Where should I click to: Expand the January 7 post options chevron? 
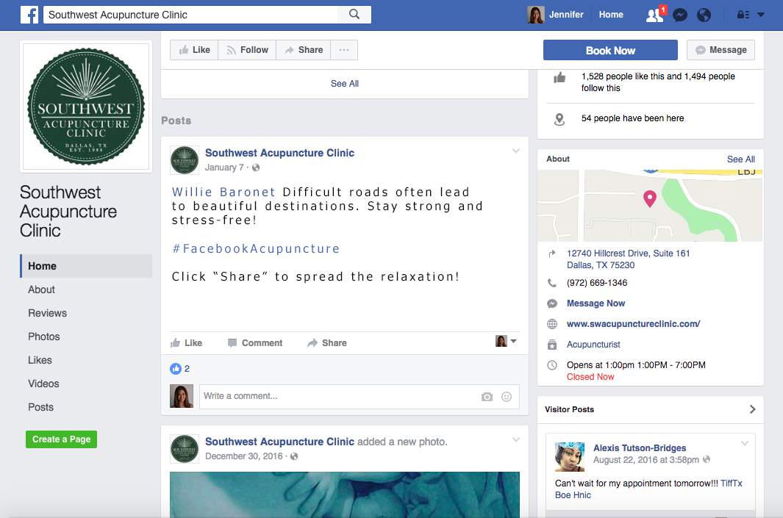pyautogui.click(x=516, y=151)
